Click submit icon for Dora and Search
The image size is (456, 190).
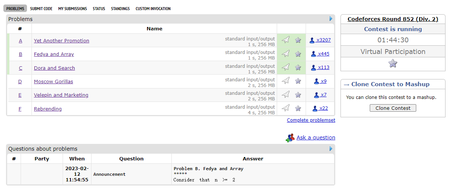(286, 67)
